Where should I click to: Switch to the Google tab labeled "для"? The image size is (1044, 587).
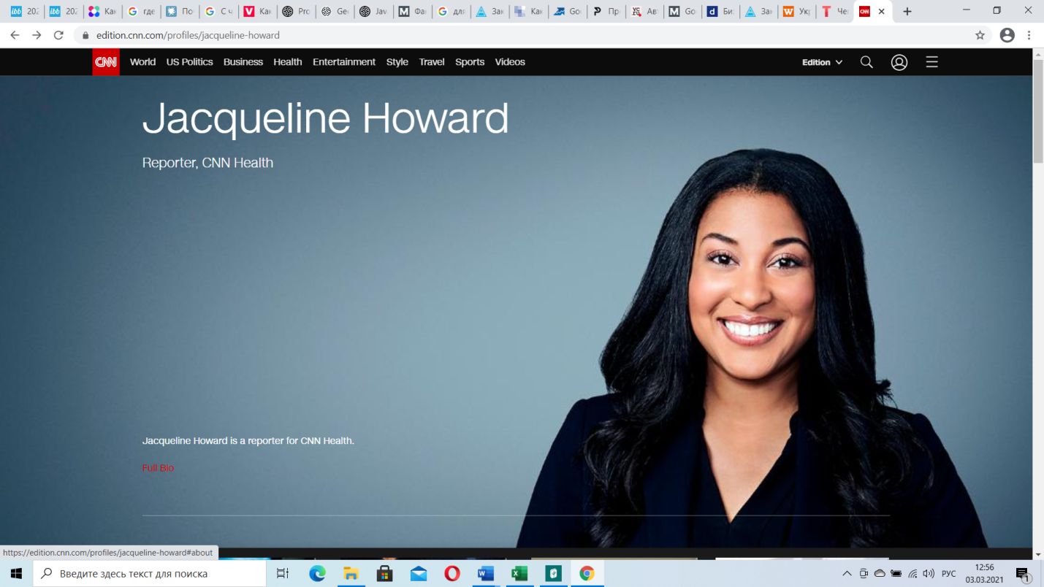point(451,12)
